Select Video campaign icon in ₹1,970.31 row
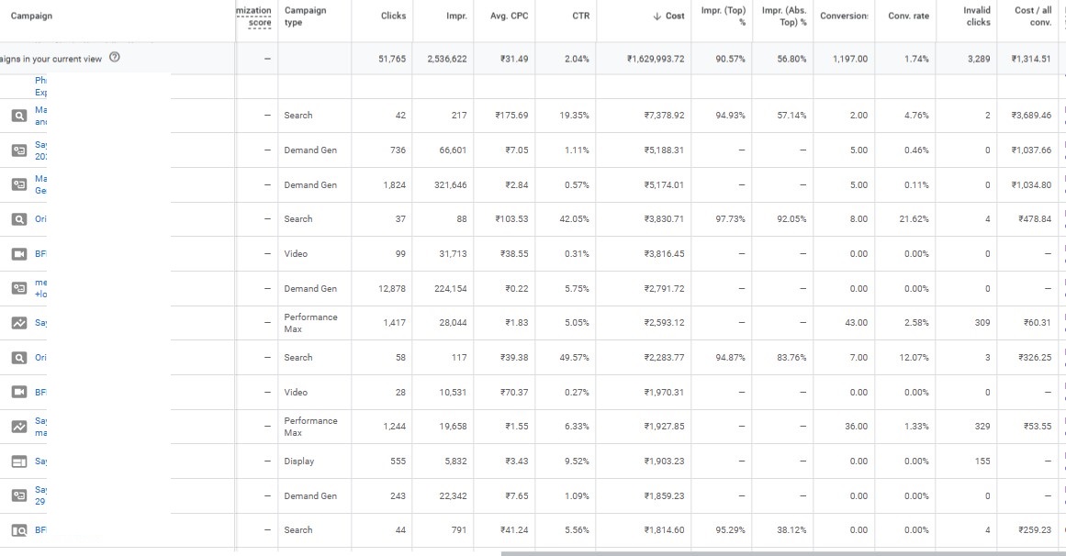 (18, 392)
